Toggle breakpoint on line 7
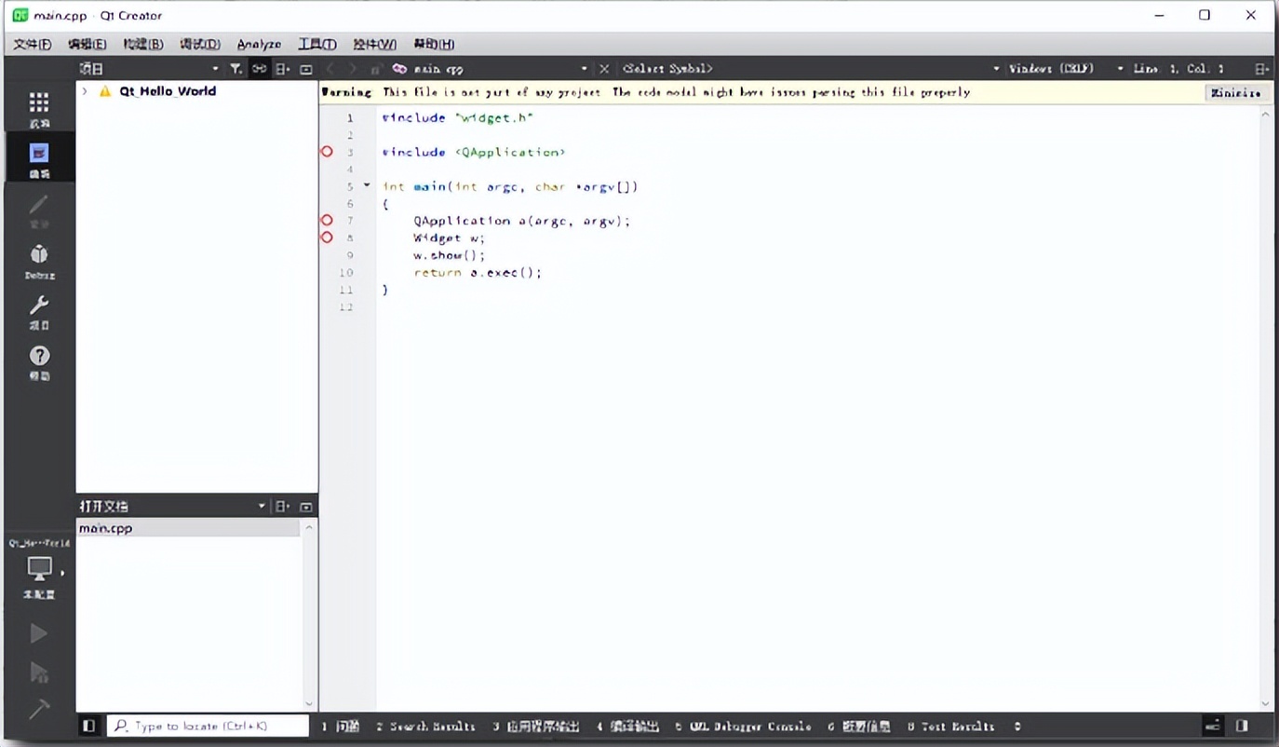Screen dimensions: 1279x747 (327, 221)
